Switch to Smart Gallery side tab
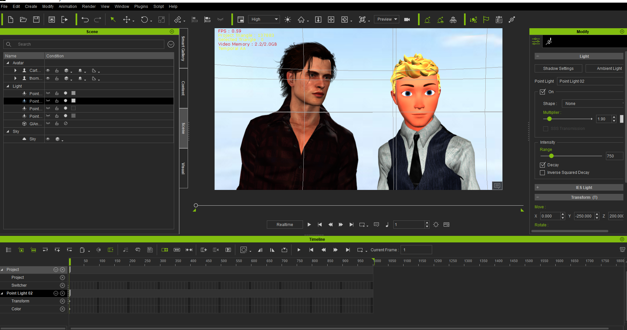627x330 pixels. (183, 49)
